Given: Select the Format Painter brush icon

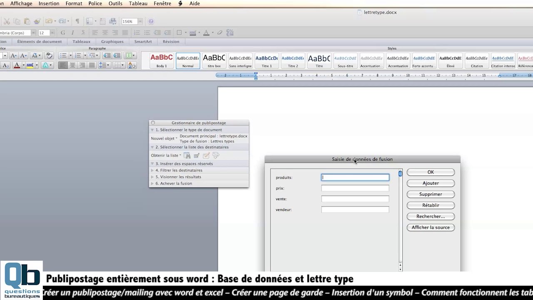Looking at the screenshot, I should click(37, 21).
